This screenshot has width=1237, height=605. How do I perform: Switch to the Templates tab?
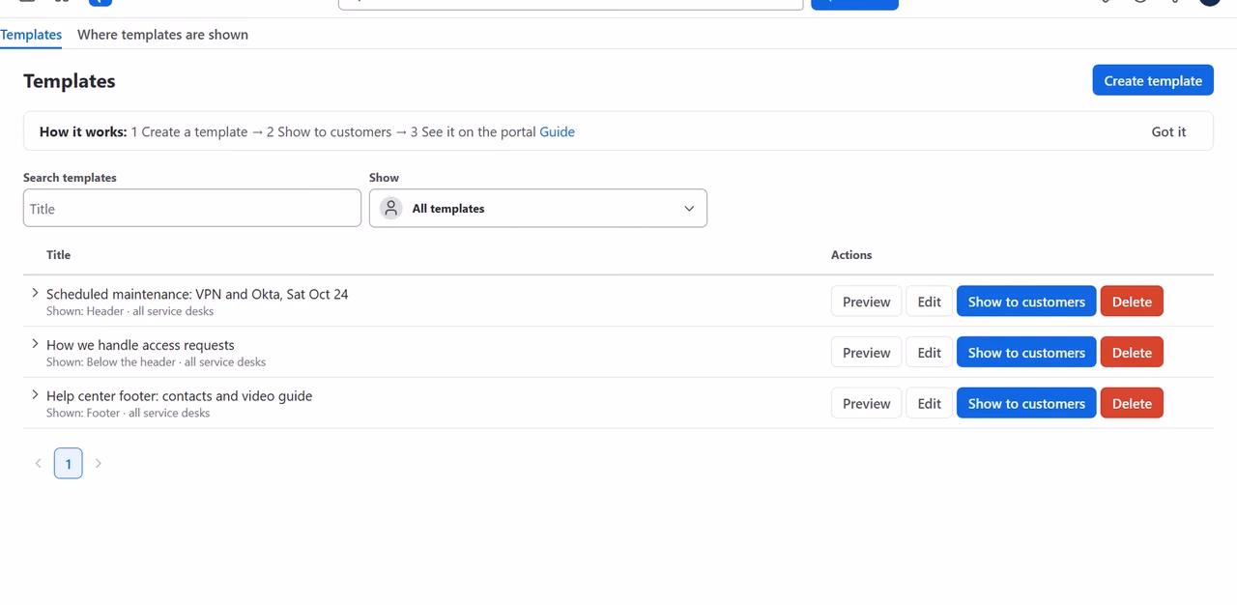[x=31, y=35]
